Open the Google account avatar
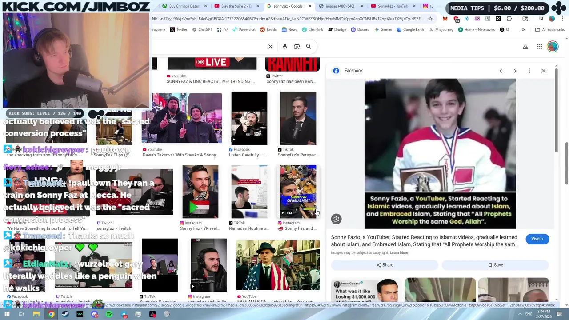The width and height of the screenshot is (569, 320). click(x=553, y=47)
